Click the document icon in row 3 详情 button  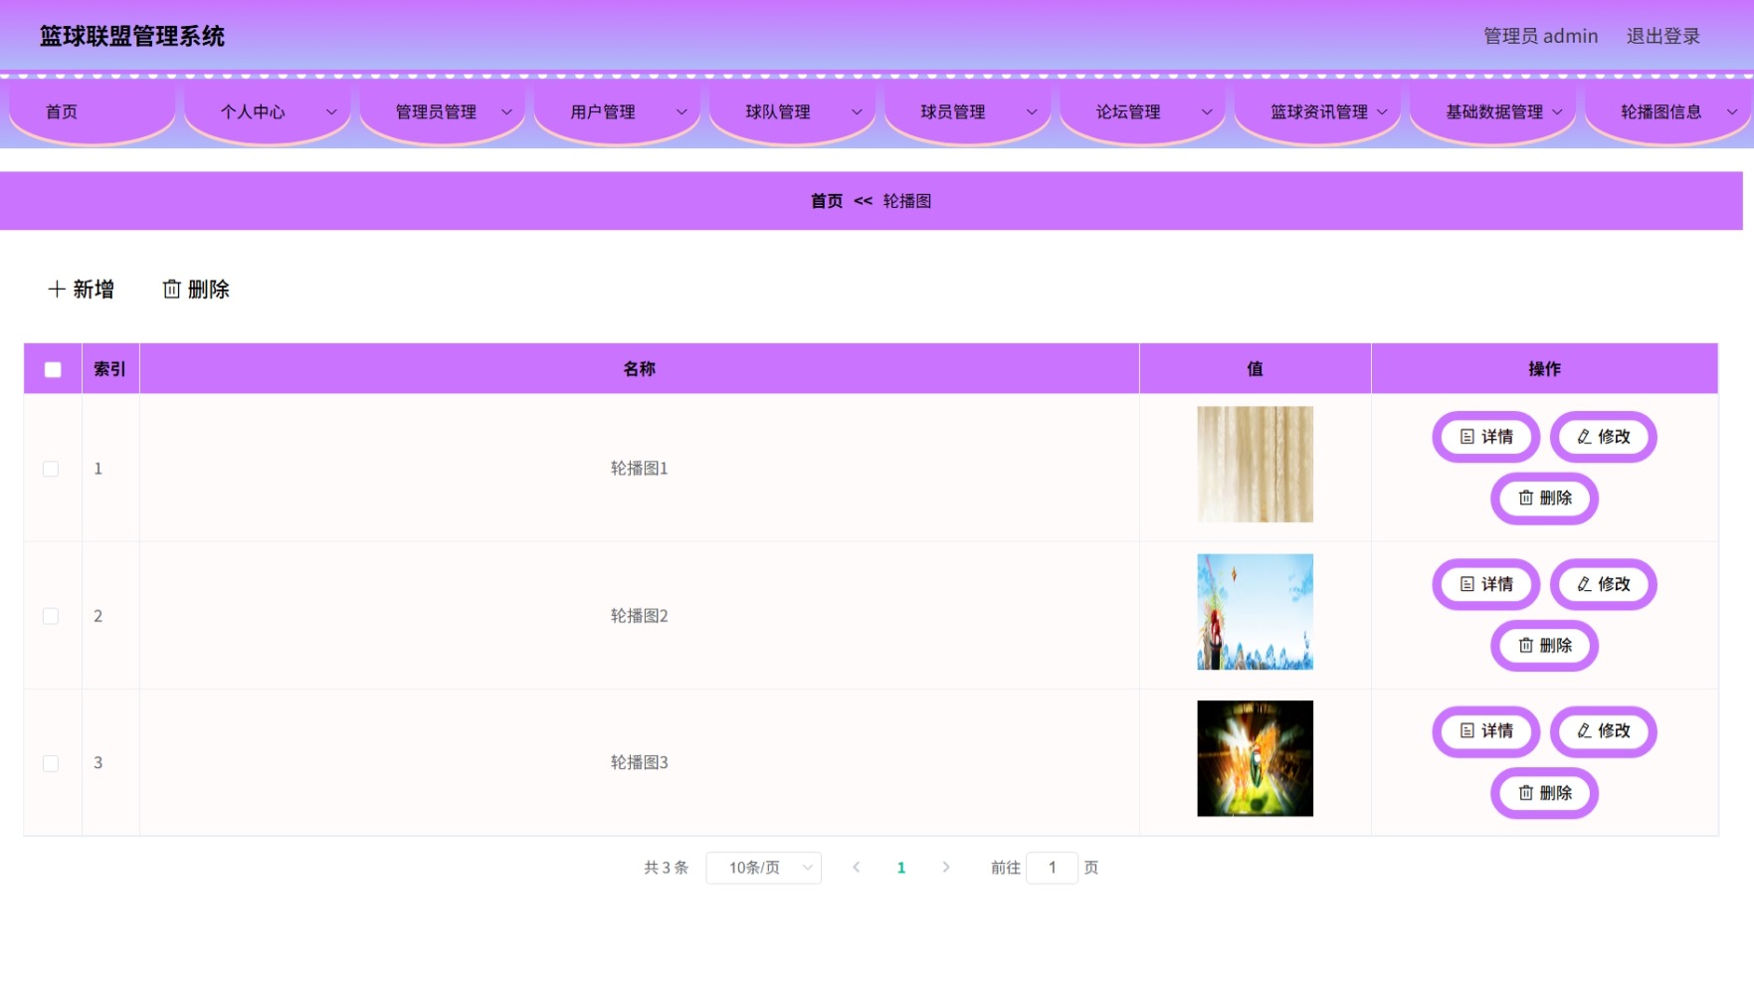point(1467,731)
